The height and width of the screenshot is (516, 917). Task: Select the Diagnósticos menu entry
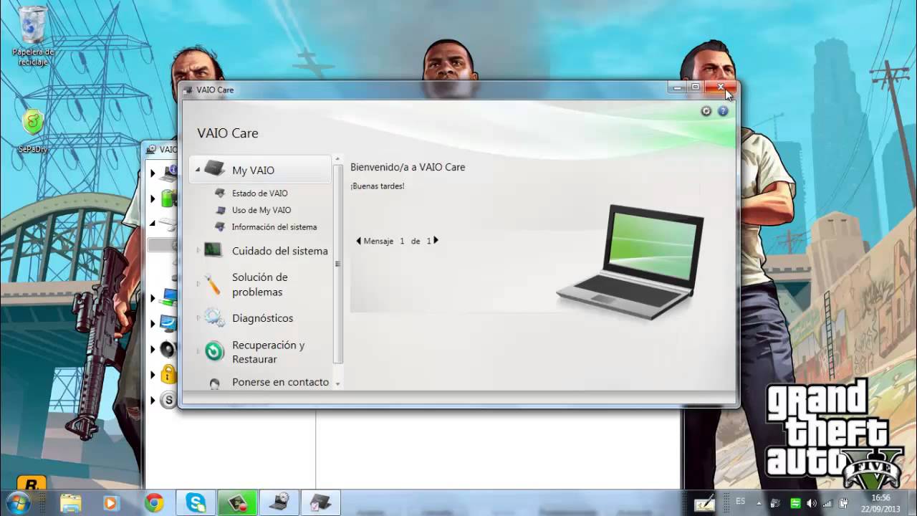[262, 318]
